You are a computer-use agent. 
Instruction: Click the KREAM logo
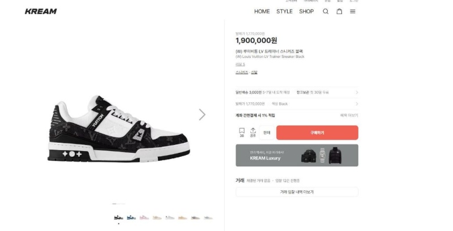[41, 11]
